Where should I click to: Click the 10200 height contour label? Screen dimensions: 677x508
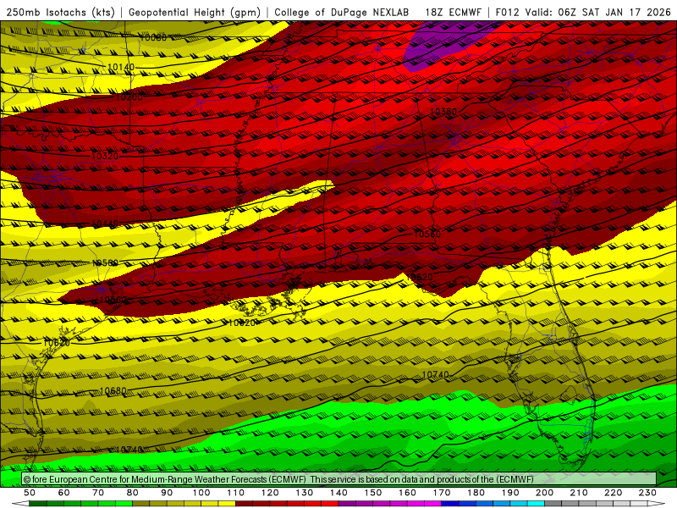point(129,97)
